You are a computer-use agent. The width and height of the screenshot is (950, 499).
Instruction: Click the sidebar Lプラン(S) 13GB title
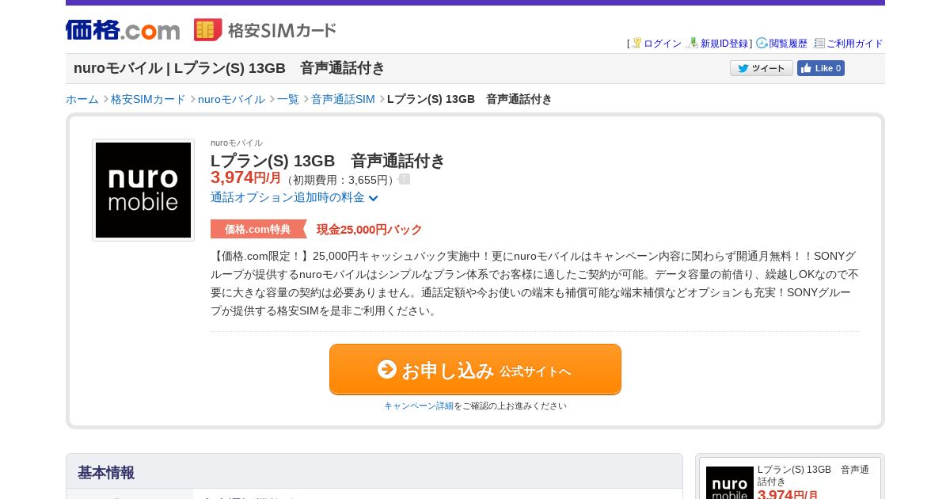tap(813, 475)
